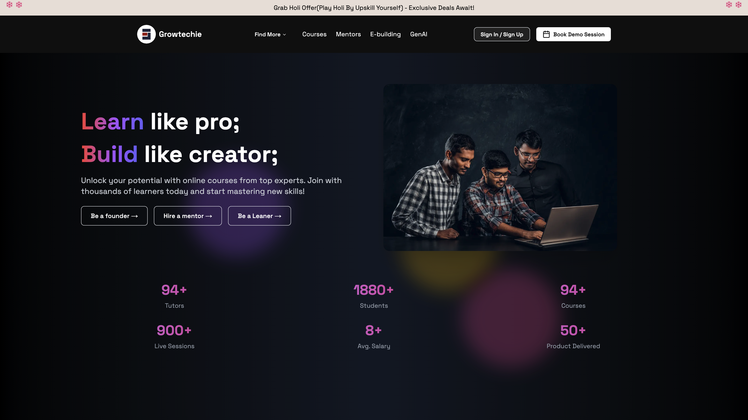
Task: Click the hero photo of three men with laptop
Action: click(500, 167)
